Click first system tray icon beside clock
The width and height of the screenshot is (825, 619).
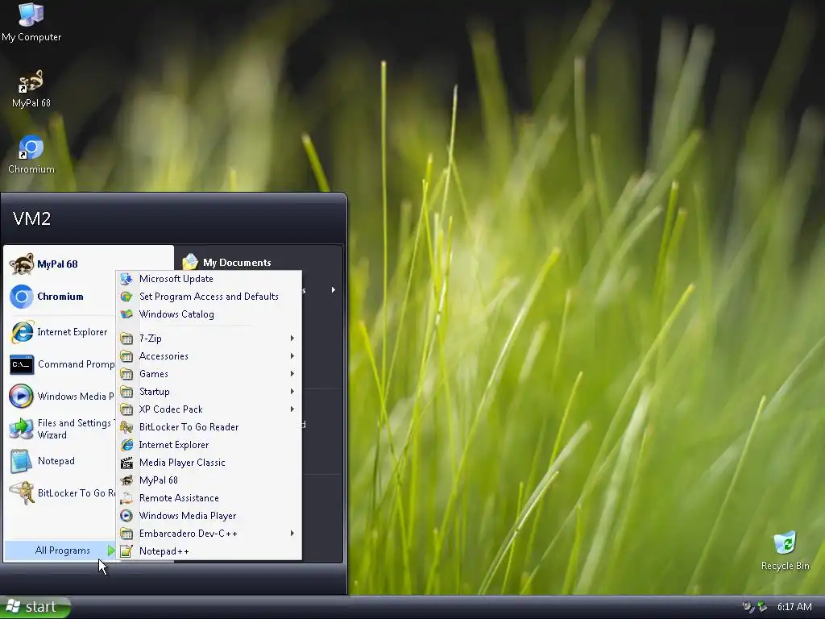coord(748,607)
